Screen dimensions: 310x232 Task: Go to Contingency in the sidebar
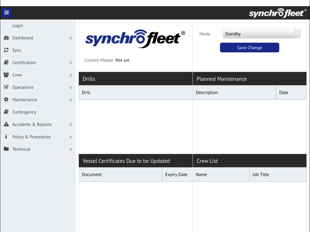click(x=38, y=112)
